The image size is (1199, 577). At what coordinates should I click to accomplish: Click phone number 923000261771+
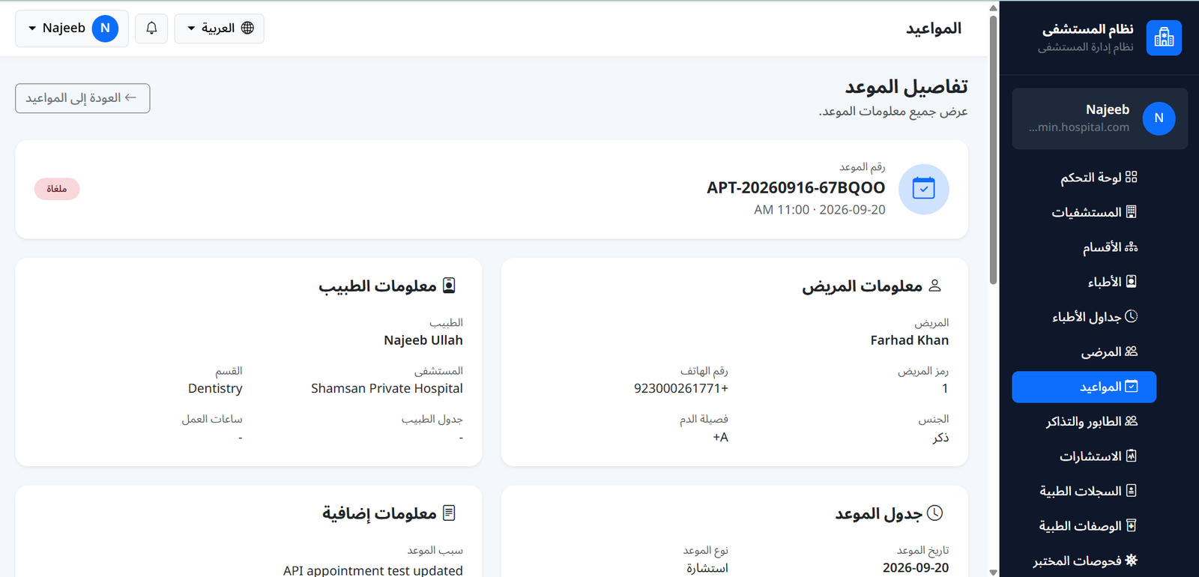click(681, 388)
